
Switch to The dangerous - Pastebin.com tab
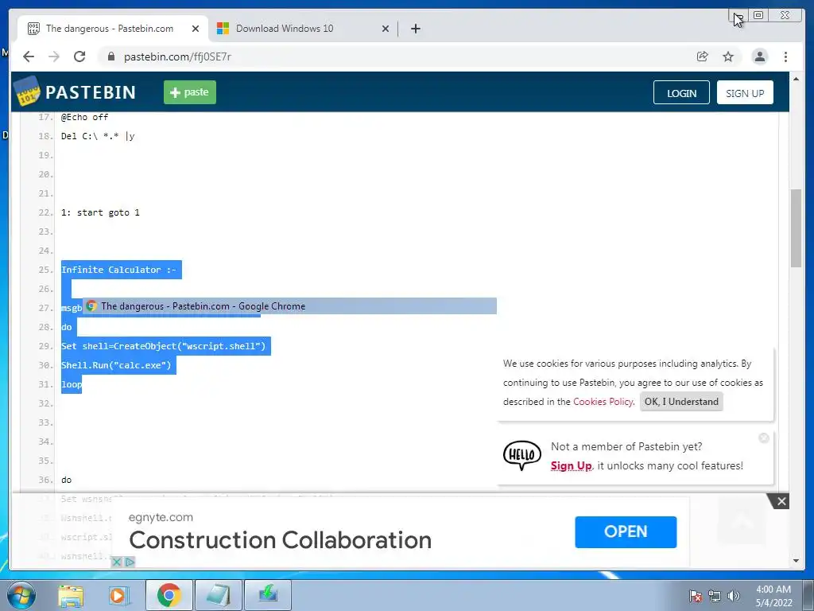113,29
